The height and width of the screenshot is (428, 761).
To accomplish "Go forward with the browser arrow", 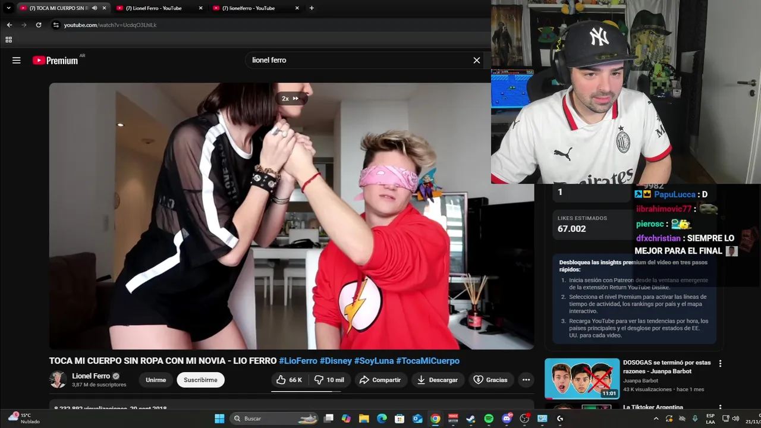I will tap(24, 25).
